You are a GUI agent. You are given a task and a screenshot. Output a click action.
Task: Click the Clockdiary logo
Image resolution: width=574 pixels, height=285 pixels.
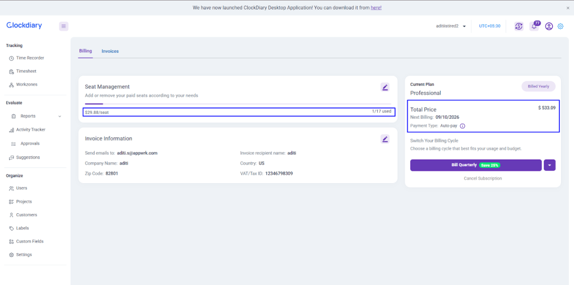pyautogui.click(x=24, y=26)
